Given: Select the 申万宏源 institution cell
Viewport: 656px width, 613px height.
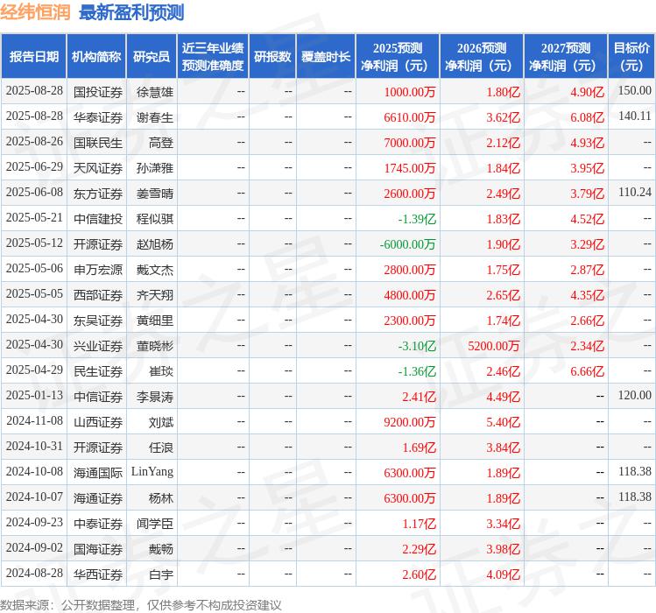Looking at the screenshot, I should [98, 270].
